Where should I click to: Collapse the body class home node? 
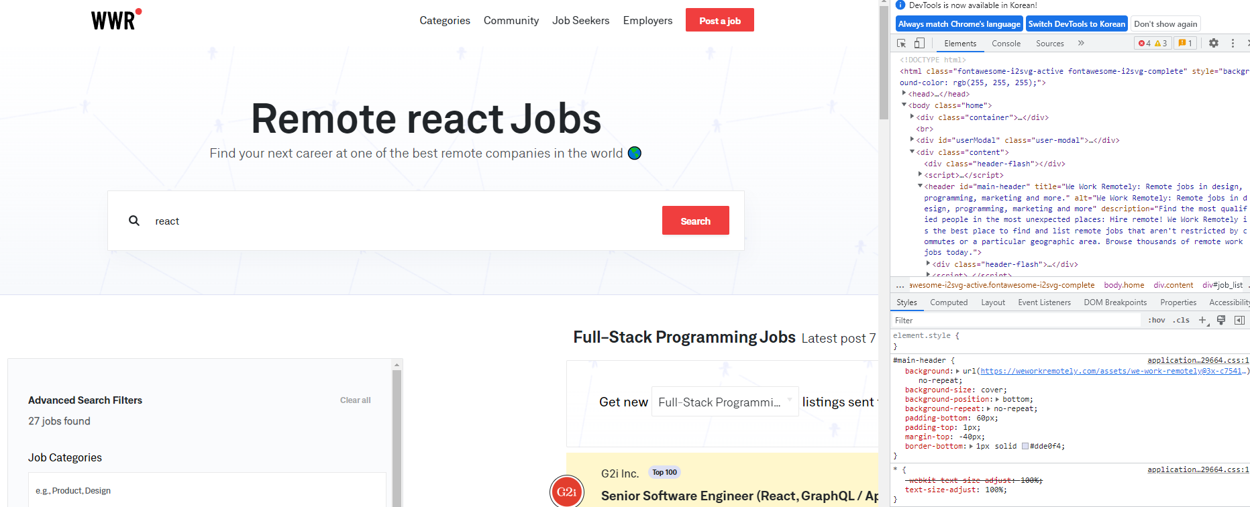[x=904, y=105]
